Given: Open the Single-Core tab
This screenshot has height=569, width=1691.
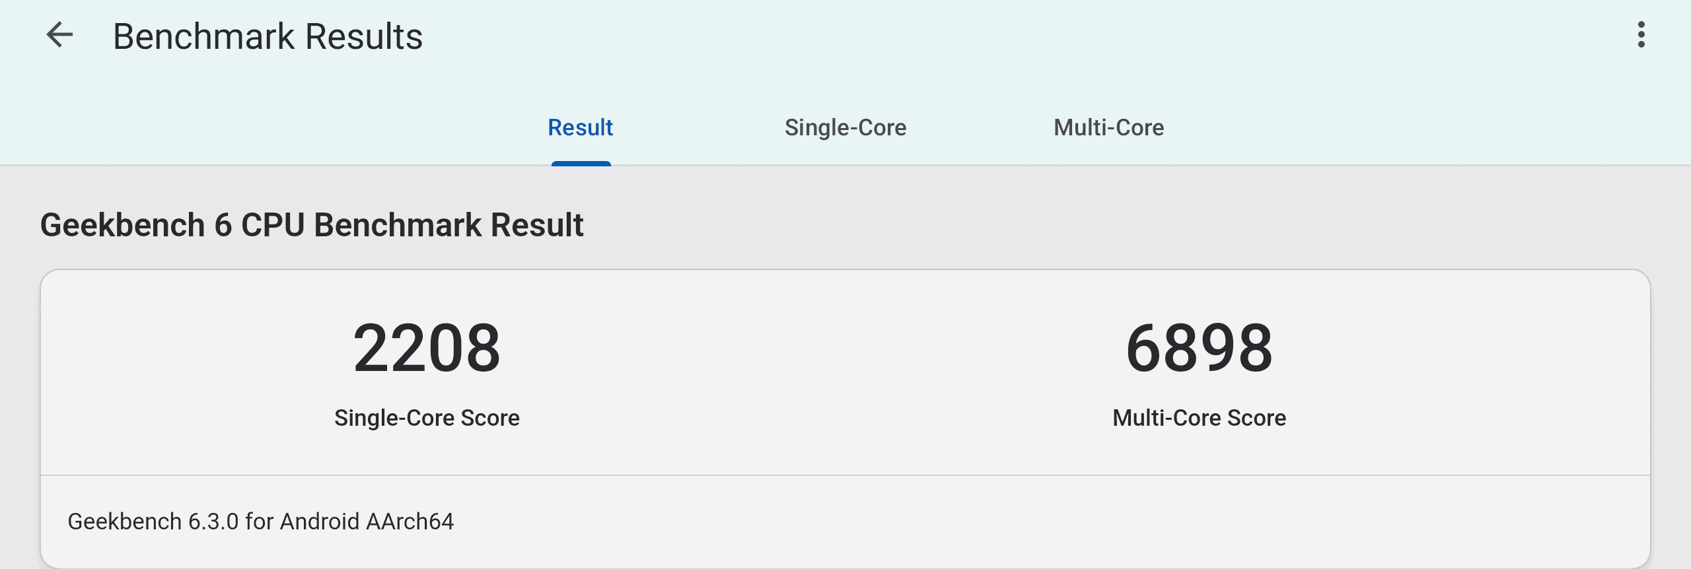Looking at the screenshot, I should tap(845, 127).
